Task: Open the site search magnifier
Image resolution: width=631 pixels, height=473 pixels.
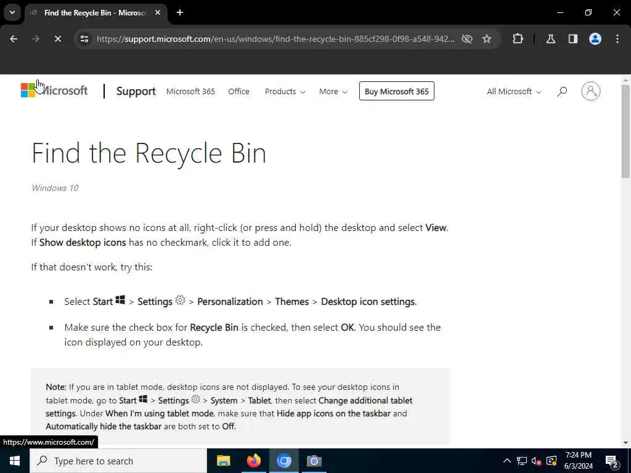Action: click(562, 92)
